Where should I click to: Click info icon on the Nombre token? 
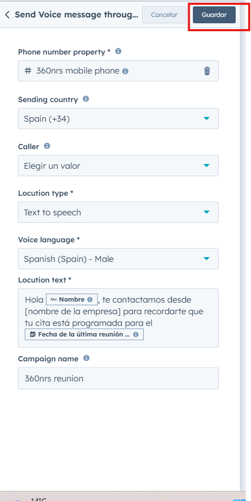coord(90,300)
